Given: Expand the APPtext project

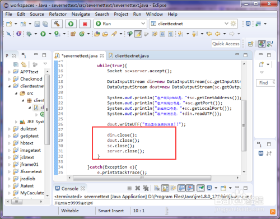Looking at the screenshot, I should click(10, 72).
